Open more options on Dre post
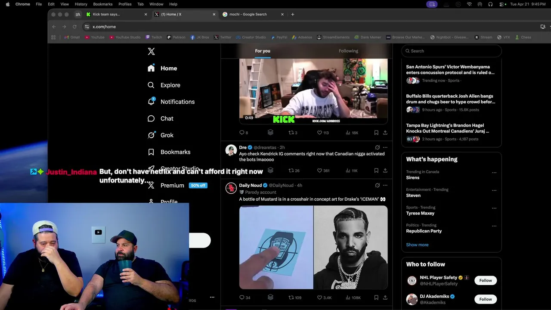 coord(385,147)
